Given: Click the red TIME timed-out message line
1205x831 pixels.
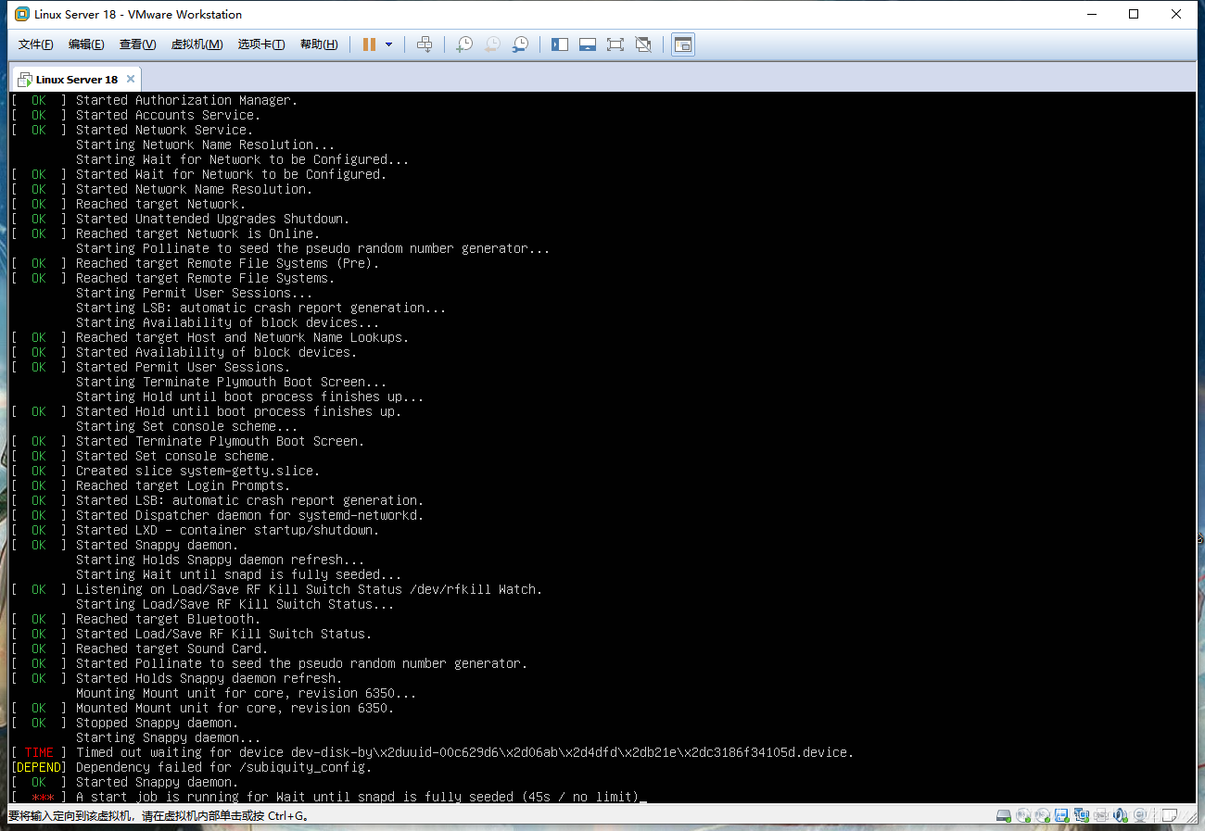Looking at the screenshot, I should [464, 752].
